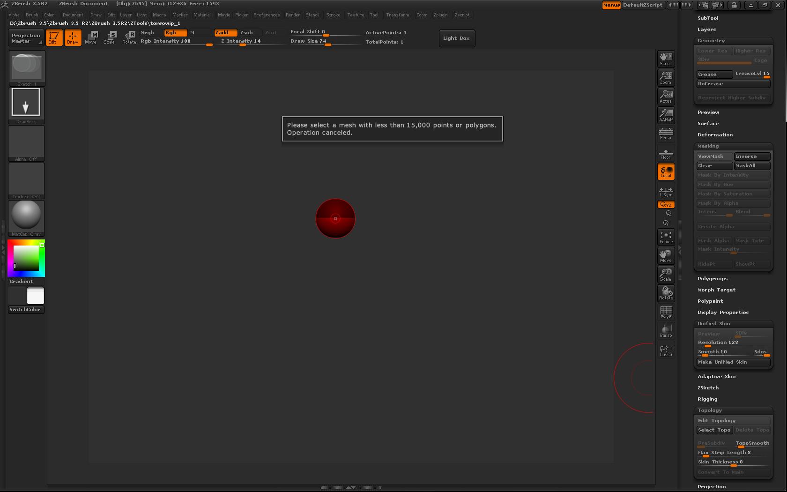787x492 pixels.
Task: Click the Actual size icon
Action: [666, 96]
